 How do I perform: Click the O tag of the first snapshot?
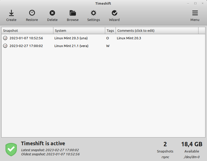108,38
